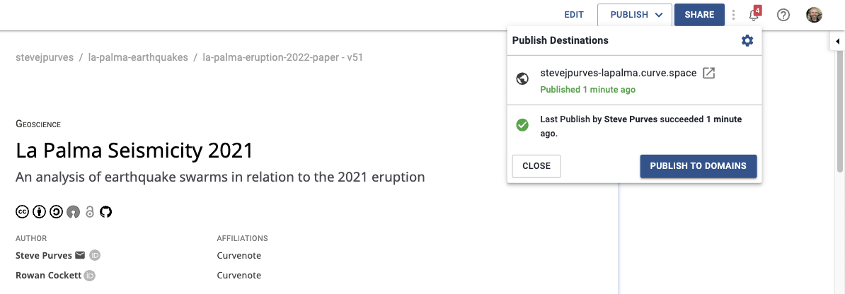Click Steve Purves email envelope icon
This screenshot has width=845, height=294.
pos(80,255)
